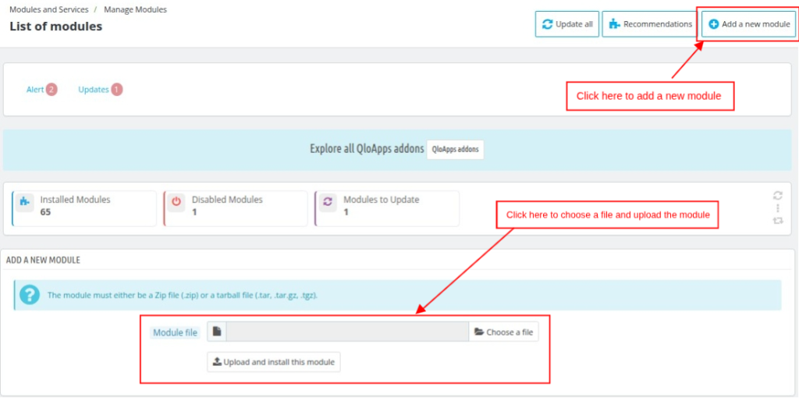This screenshot has width=799, height=398.
Task: Click the QloApps addons button
Action: 455,150
